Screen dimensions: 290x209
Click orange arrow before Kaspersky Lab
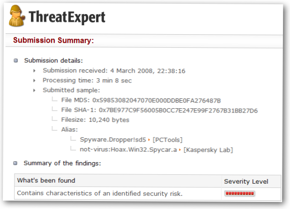(x=180, y=150)
